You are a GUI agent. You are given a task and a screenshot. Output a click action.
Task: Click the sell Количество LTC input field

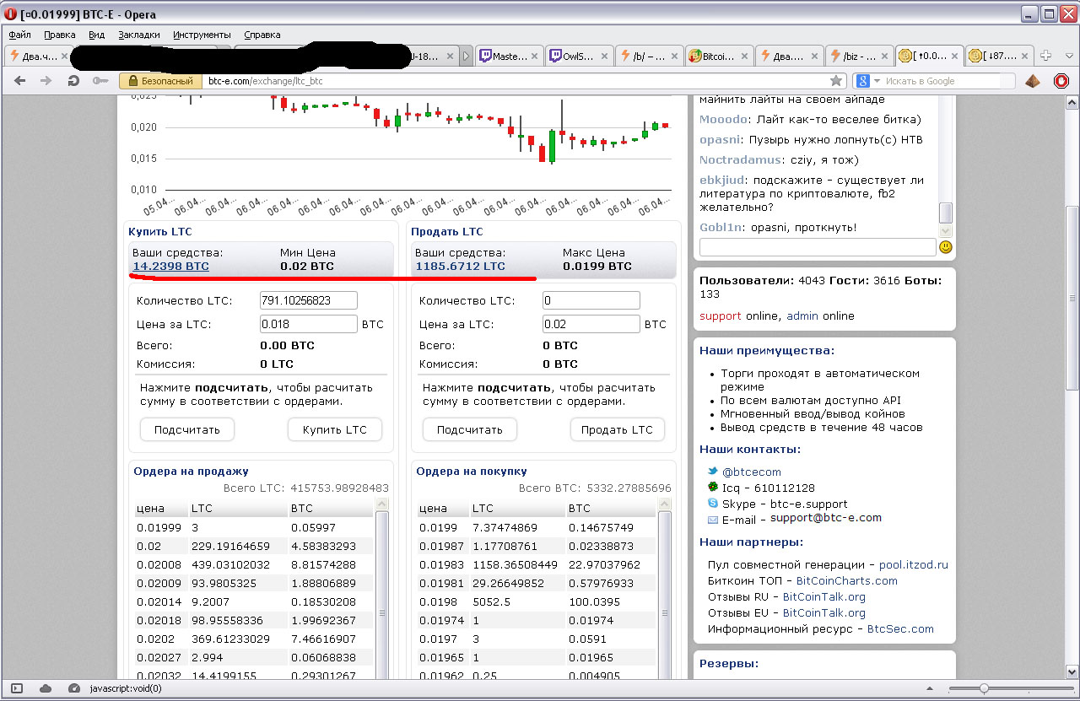(x=591, y=300)
